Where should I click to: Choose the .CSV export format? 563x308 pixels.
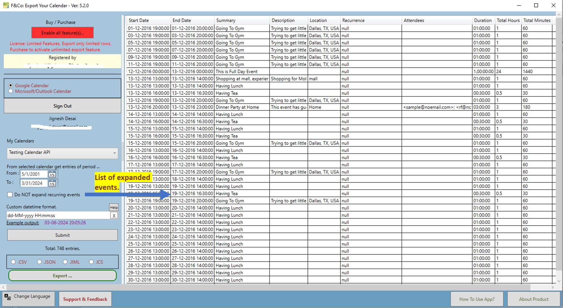(13, 262)
